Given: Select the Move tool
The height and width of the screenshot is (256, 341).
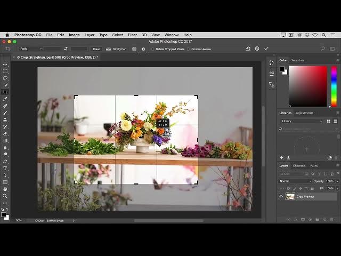Looking at the screenshot, I should (x=5, y=65).
